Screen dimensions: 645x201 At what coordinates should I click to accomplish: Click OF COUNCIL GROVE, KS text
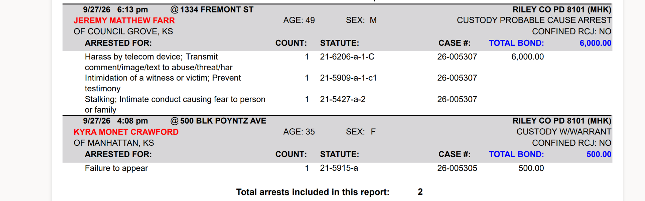point(123,32)
